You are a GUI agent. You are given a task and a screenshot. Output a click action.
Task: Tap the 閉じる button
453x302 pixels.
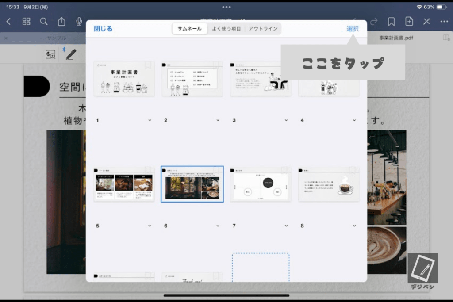click(103, 29)
